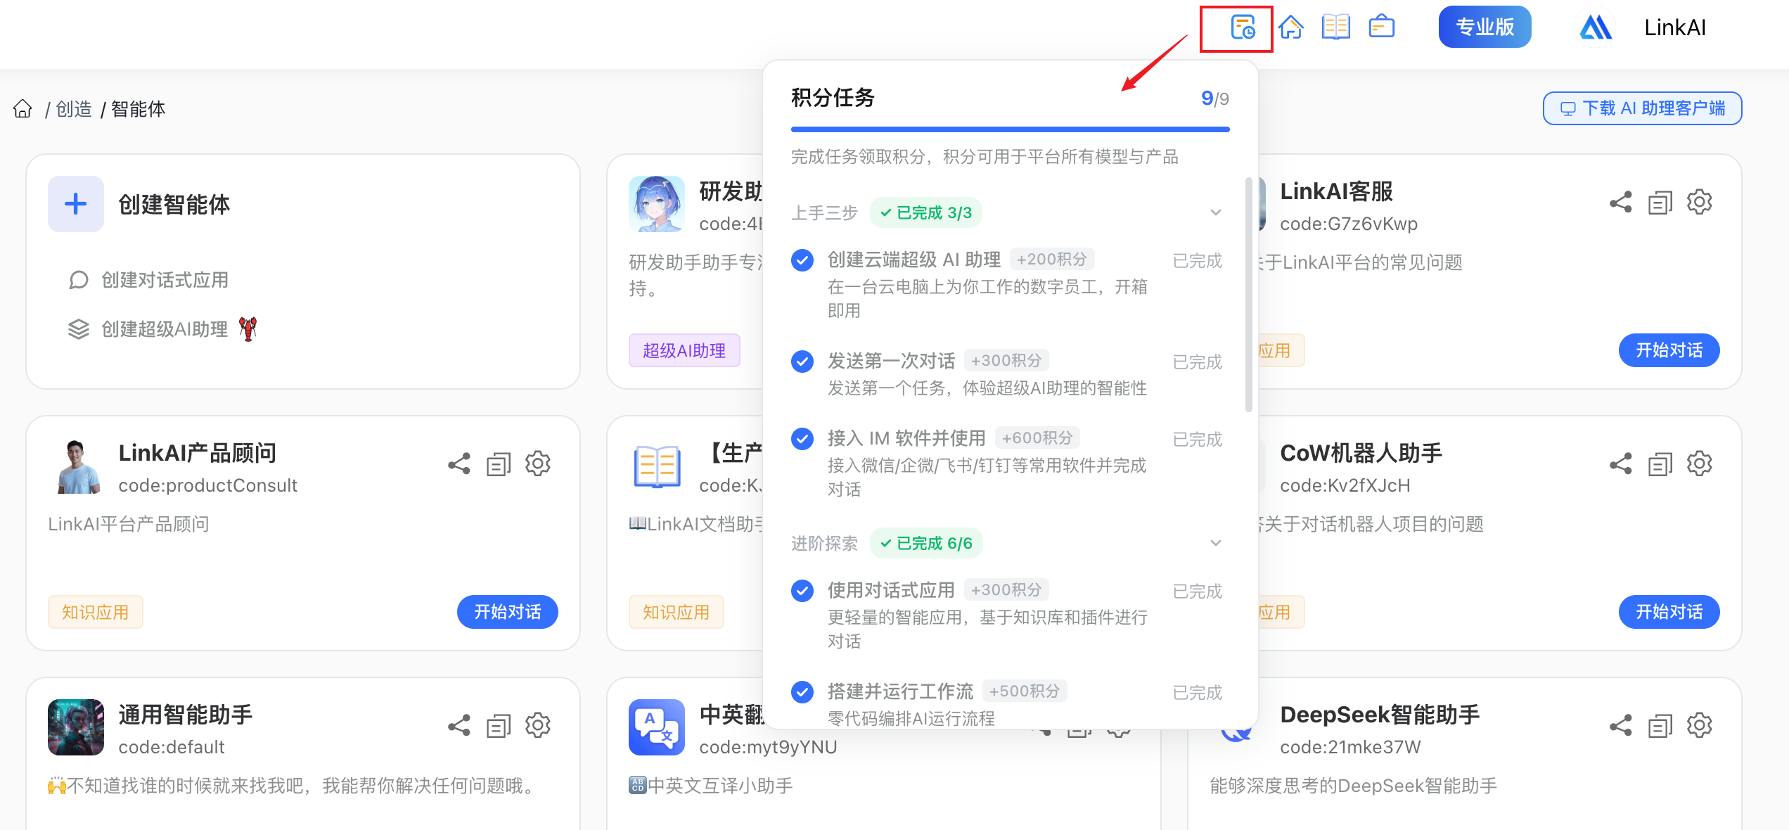Click the breadcrumb home icon

coord(23,109)
